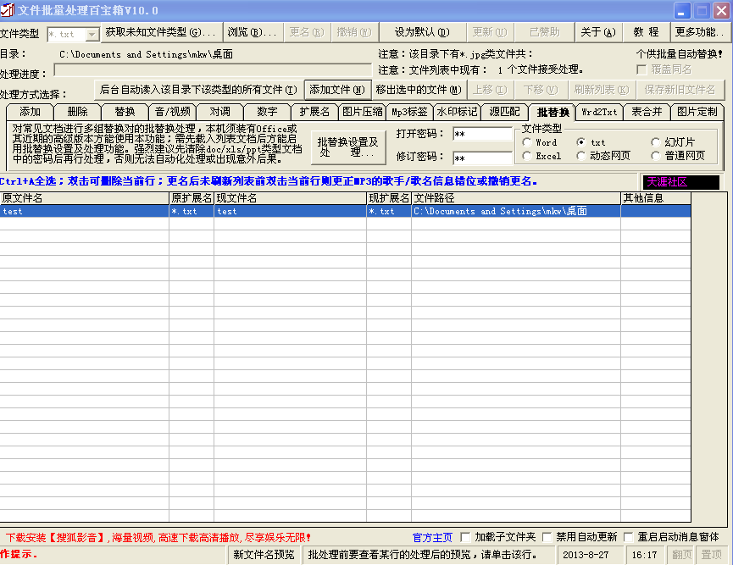Minimize the application window
This screenshot has width=733, height=565.
[682, 11]
